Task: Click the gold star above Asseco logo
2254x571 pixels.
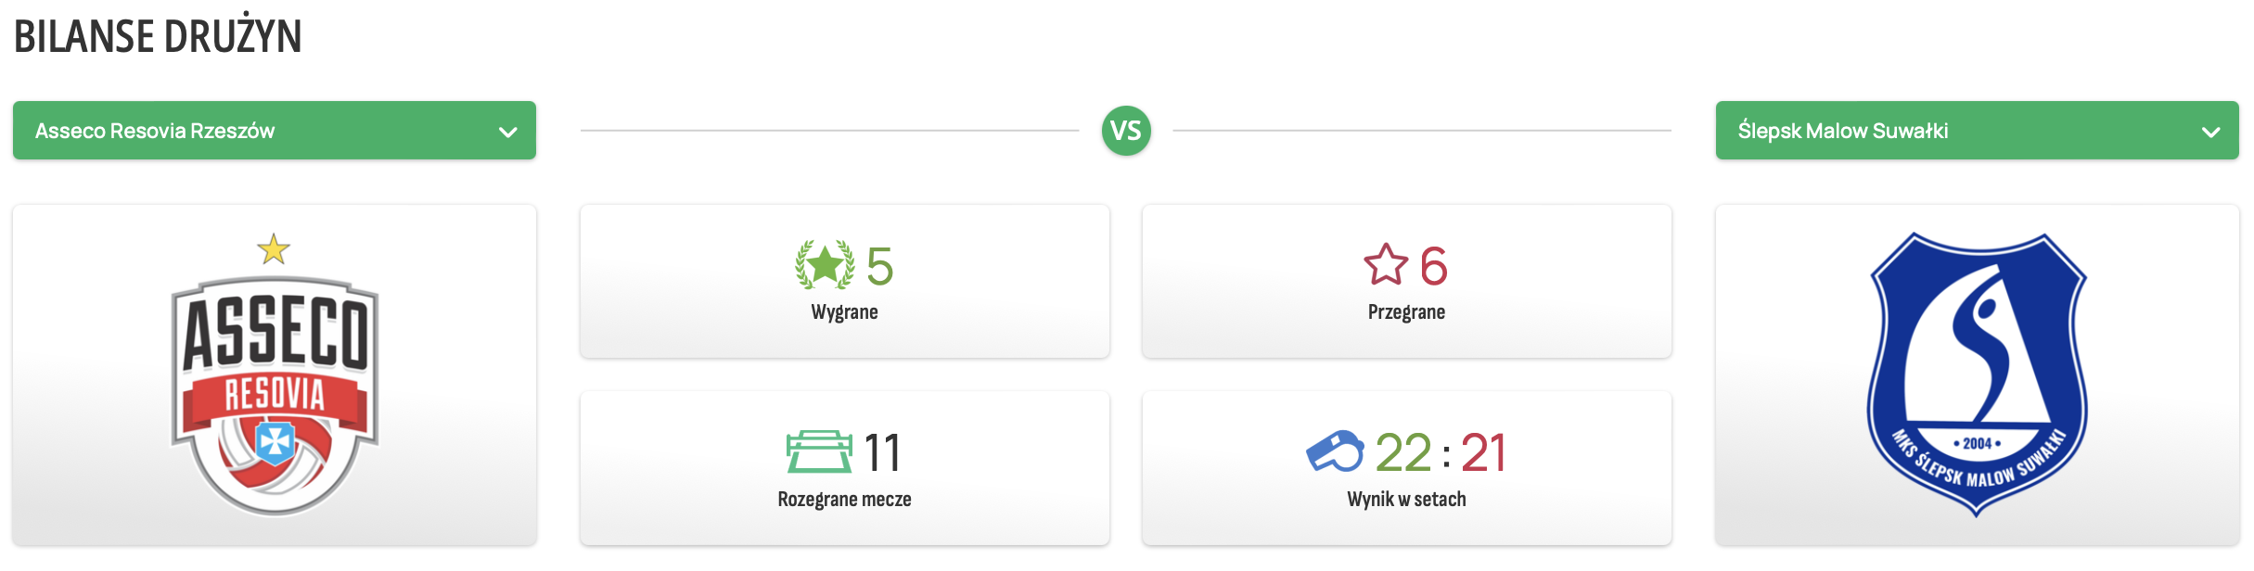Action: click(x=274, y=249)
